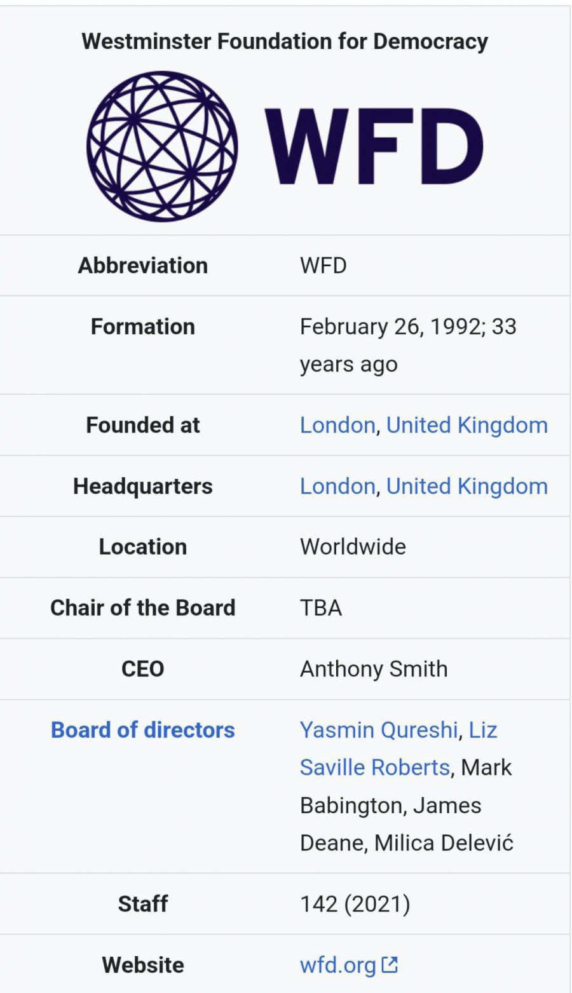The width and height of the screenshot is (572, 993).
Task: Follow the London link in Headquarters row
Action: tap(337, 486)
